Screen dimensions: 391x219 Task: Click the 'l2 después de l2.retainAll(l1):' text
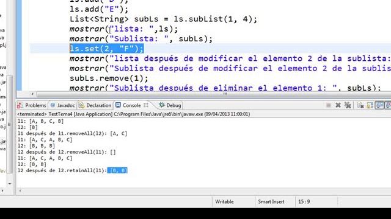[62, 170]
